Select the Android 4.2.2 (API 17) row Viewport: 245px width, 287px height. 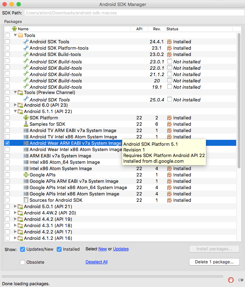click(x=120, y=232)
